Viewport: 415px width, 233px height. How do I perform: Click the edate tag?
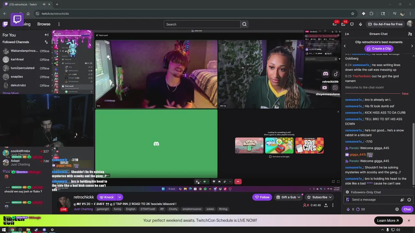pos(210,209)
